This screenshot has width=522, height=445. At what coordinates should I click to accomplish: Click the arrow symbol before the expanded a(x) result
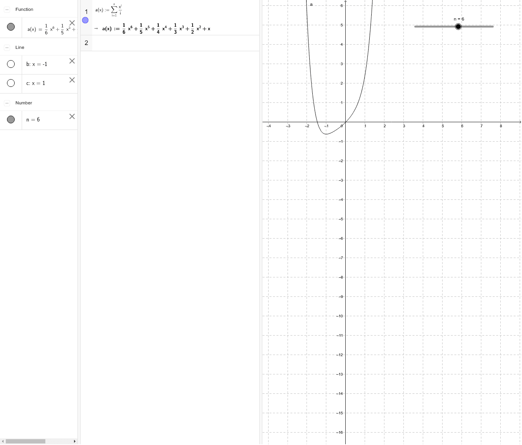coord(96,28)
